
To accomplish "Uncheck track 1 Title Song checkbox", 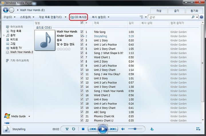I will 82,32.
